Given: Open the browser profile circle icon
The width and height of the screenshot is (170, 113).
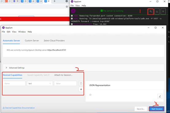Looking at the screenshot, I should pos(67,1).
